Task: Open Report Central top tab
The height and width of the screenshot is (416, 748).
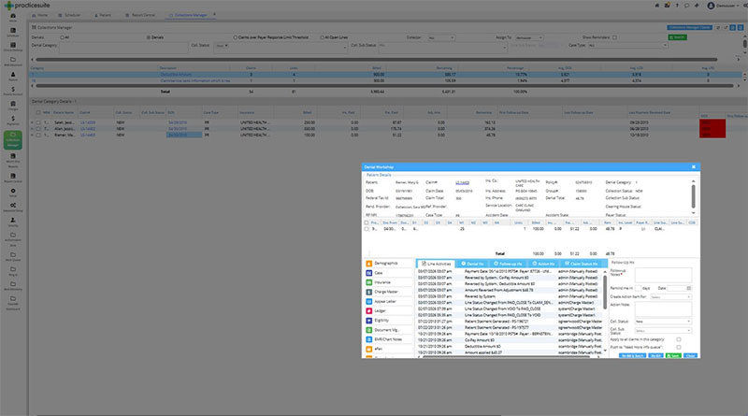Action: tap(140, 15)
